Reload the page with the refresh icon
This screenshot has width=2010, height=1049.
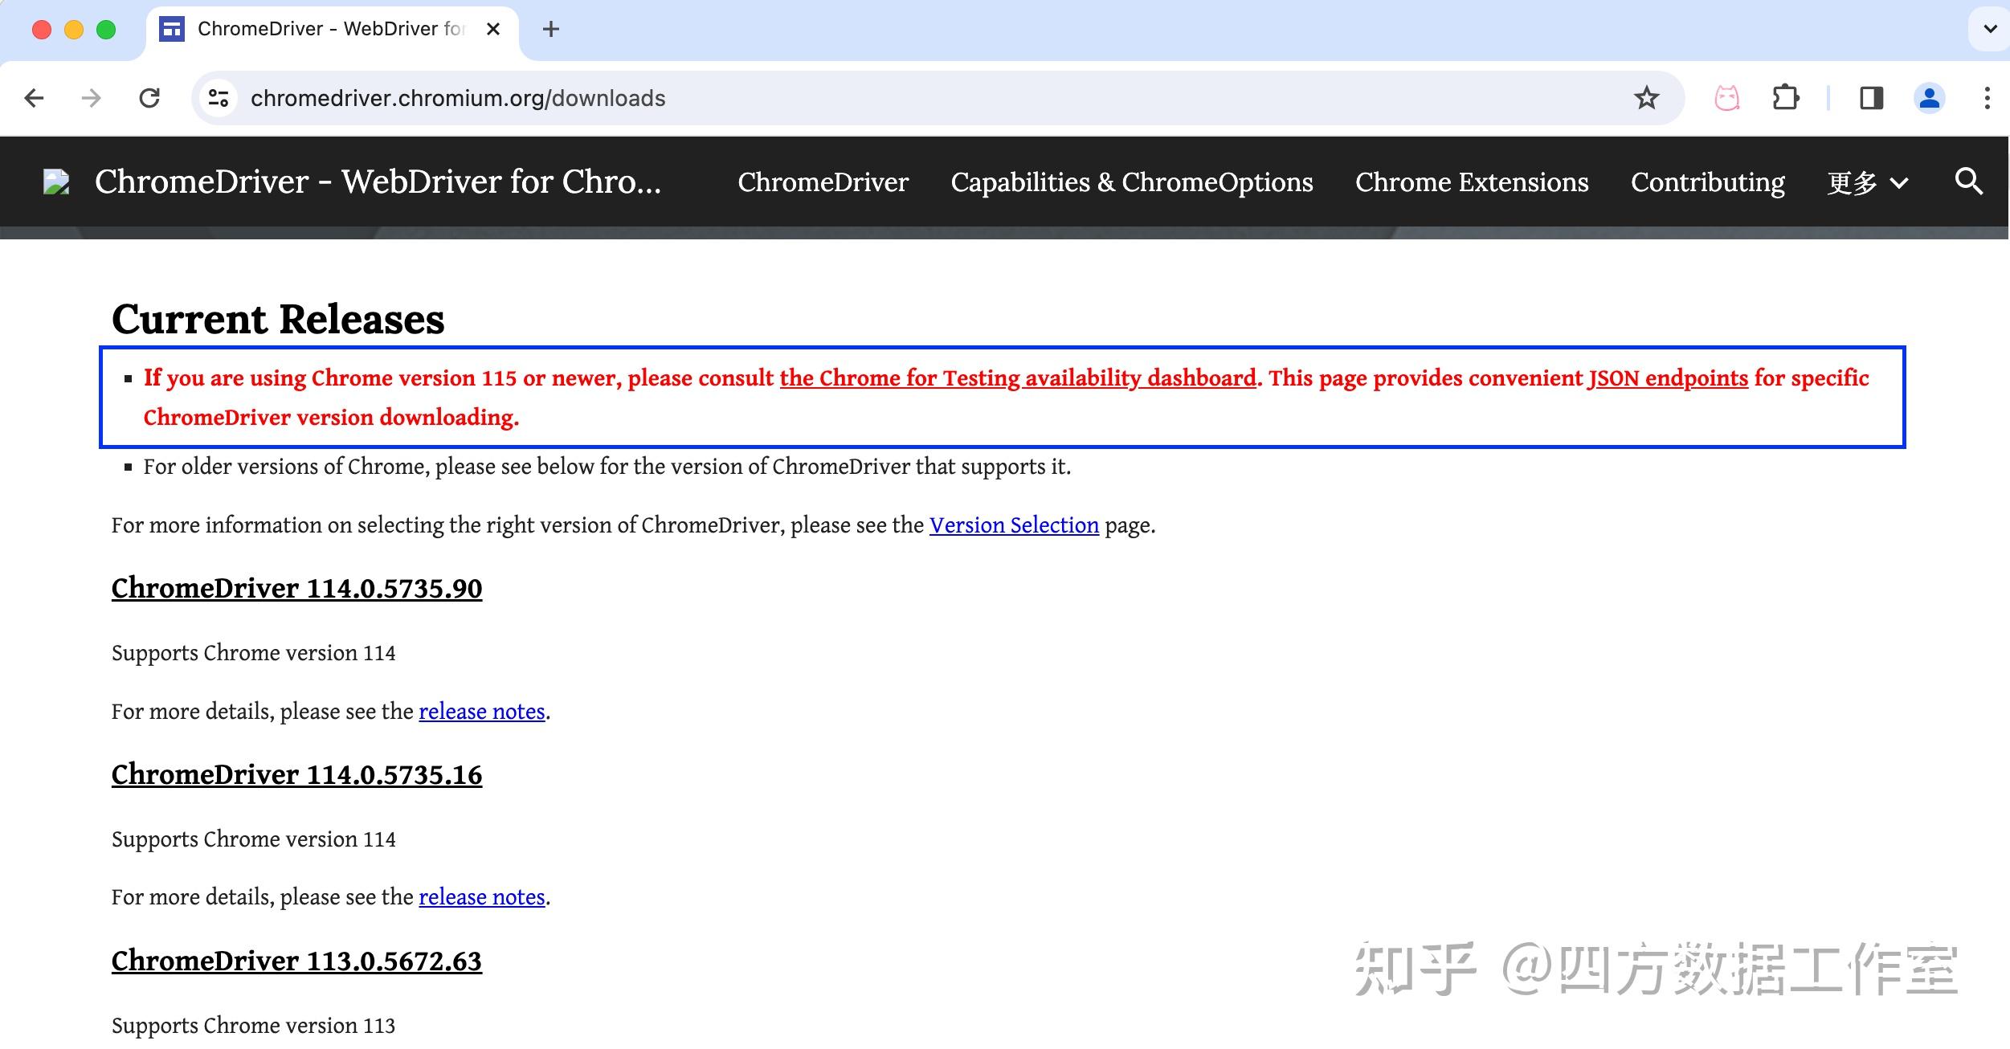(149, 98)
